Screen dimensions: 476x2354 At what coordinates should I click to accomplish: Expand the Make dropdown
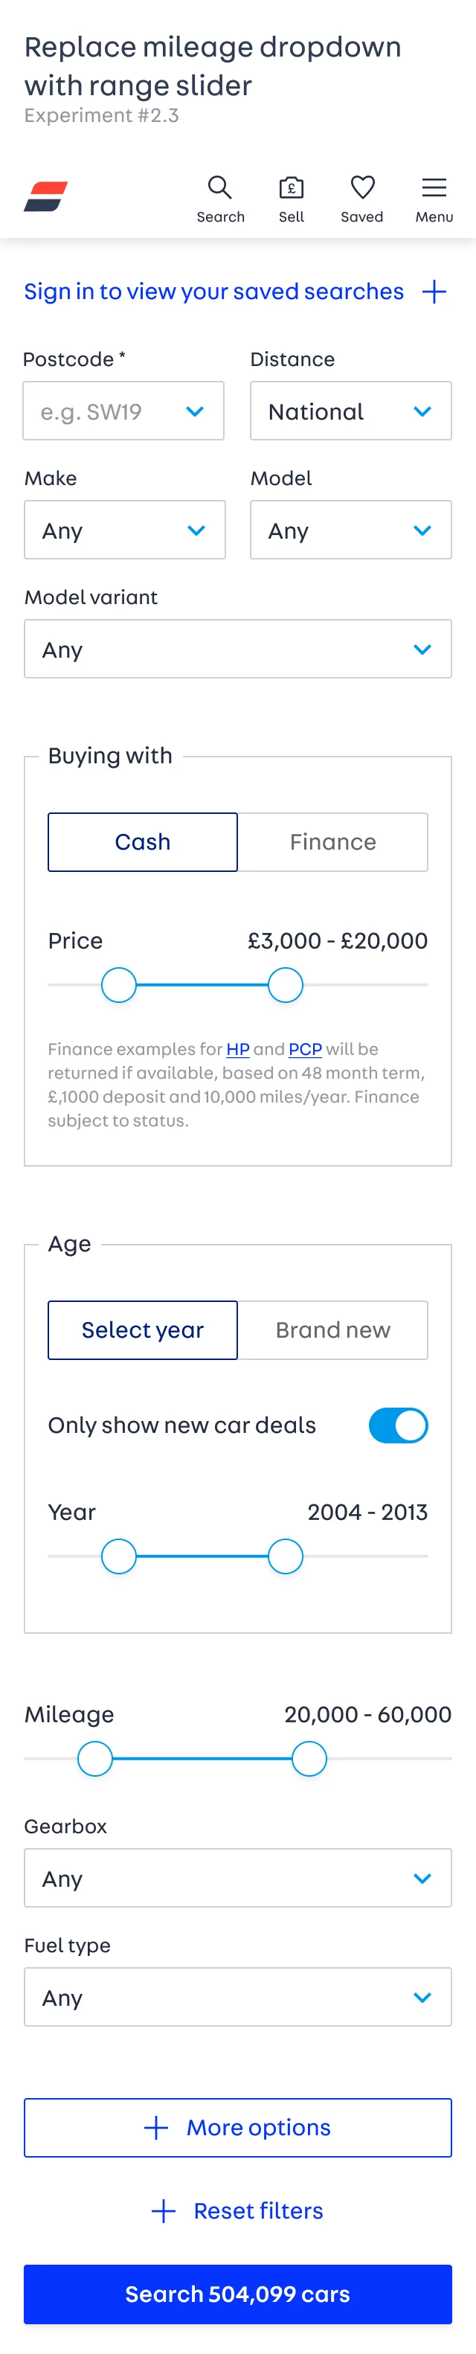(x=124, y=530)
